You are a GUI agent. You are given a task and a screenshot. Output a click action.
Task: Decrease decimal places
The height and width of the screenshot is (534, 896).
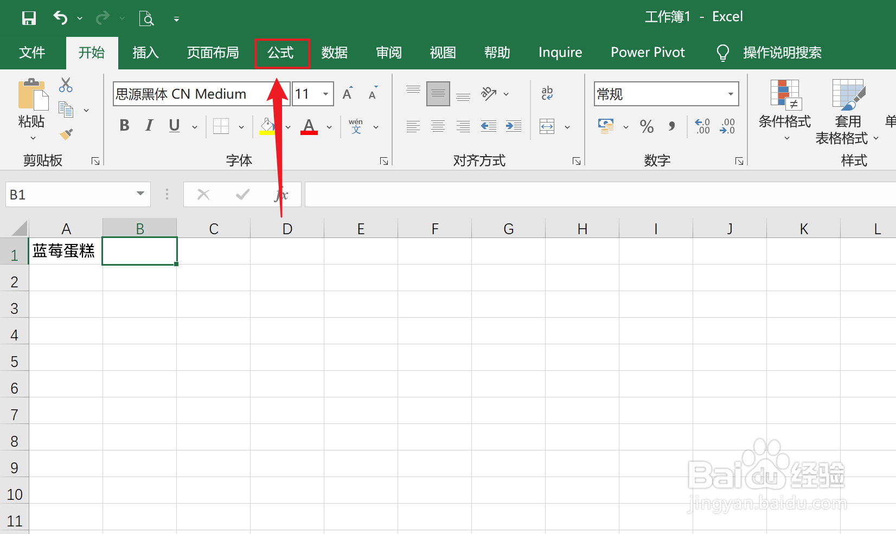pyautogui.click(x=728, y=126)
